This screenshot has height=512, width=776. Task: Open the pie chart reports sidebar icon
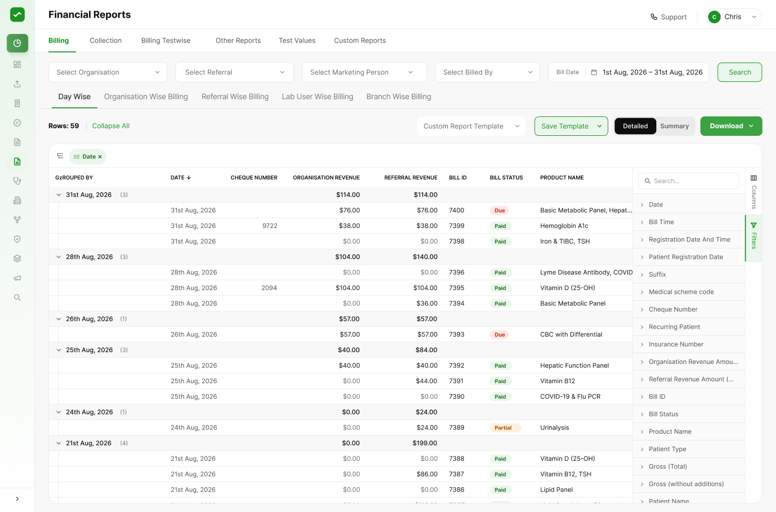(17, 43)
